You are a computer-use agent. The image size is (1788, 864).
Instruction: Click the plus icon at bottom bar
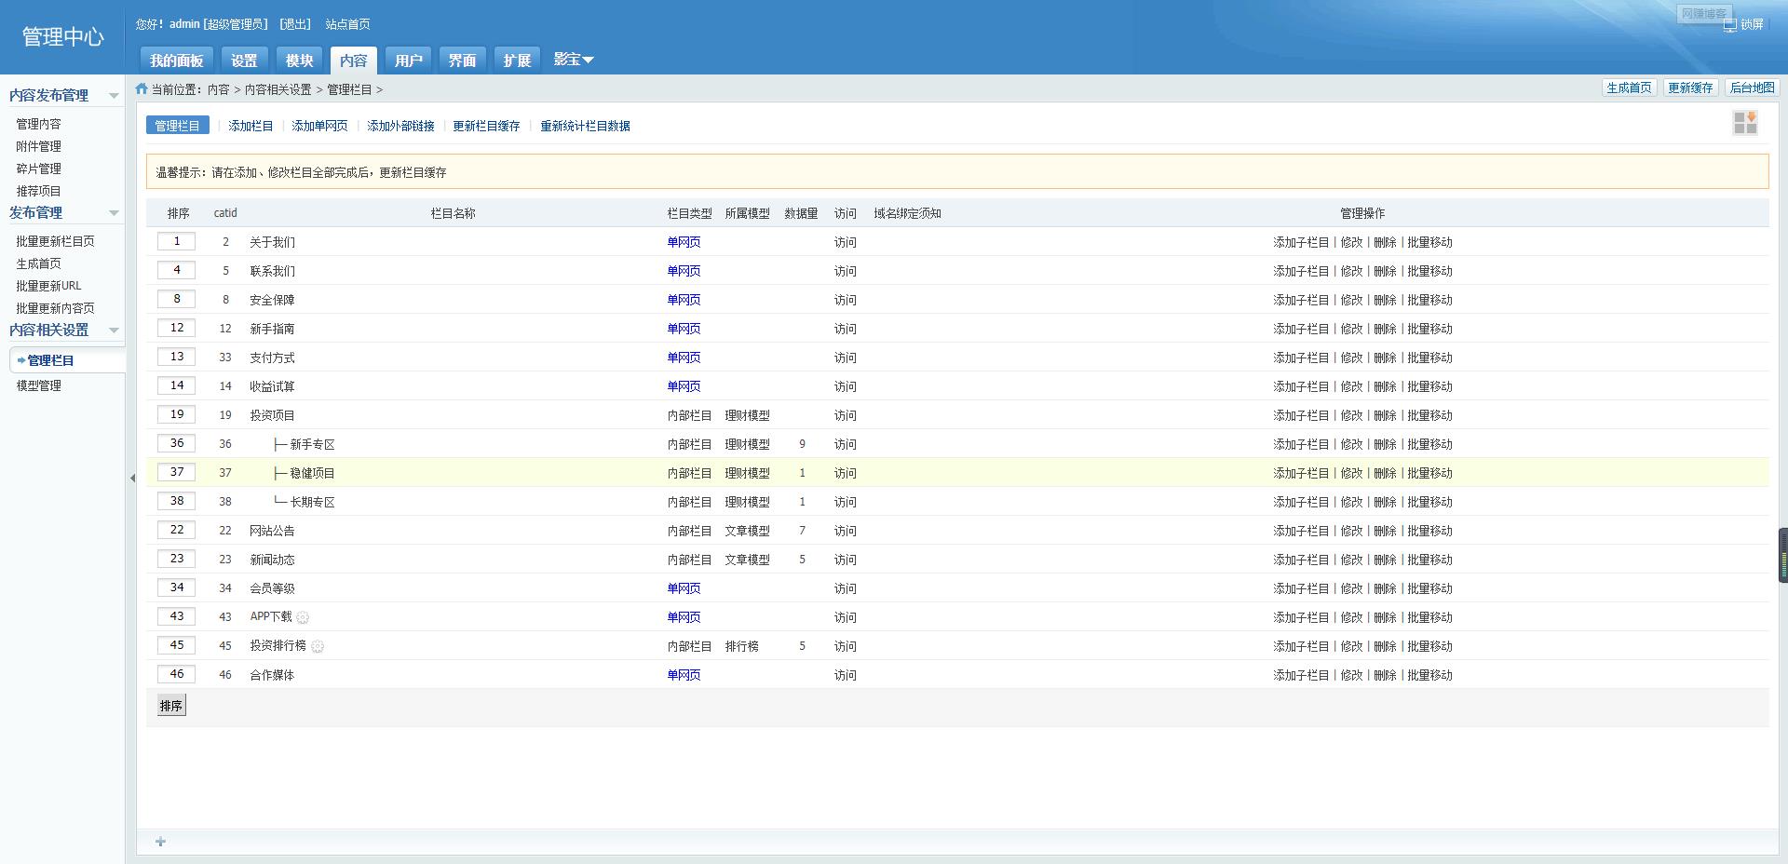[160, 842]
